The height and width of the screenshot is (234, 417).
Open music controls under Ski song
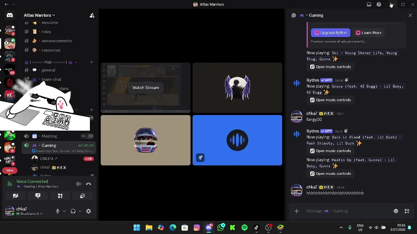pos(331,67)
